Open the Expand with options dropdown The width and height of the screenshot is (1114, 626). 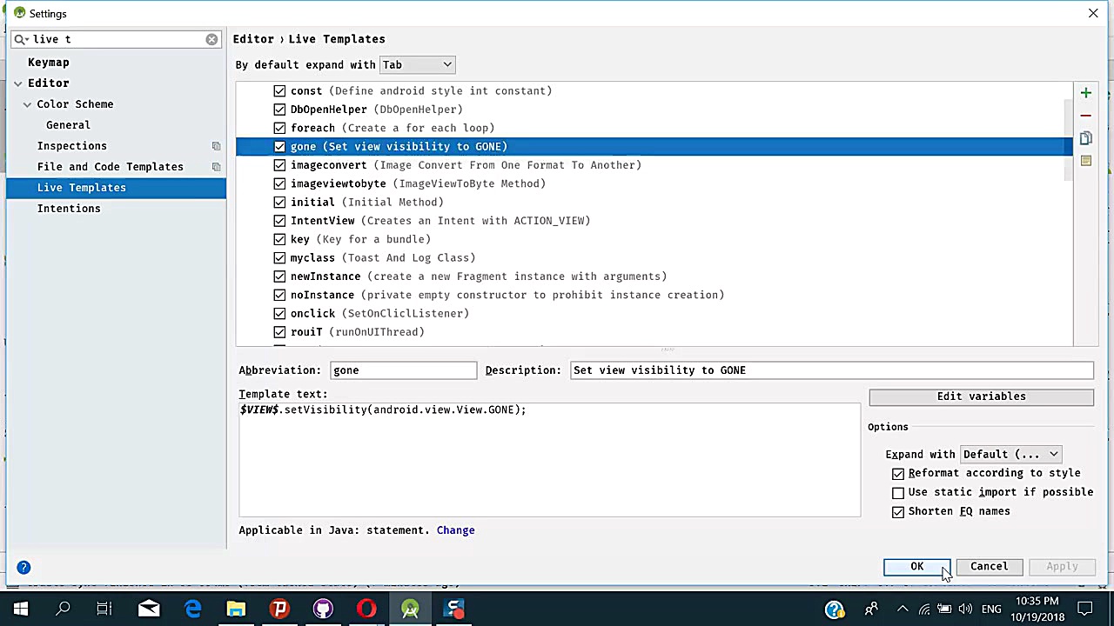(1010, 454)
